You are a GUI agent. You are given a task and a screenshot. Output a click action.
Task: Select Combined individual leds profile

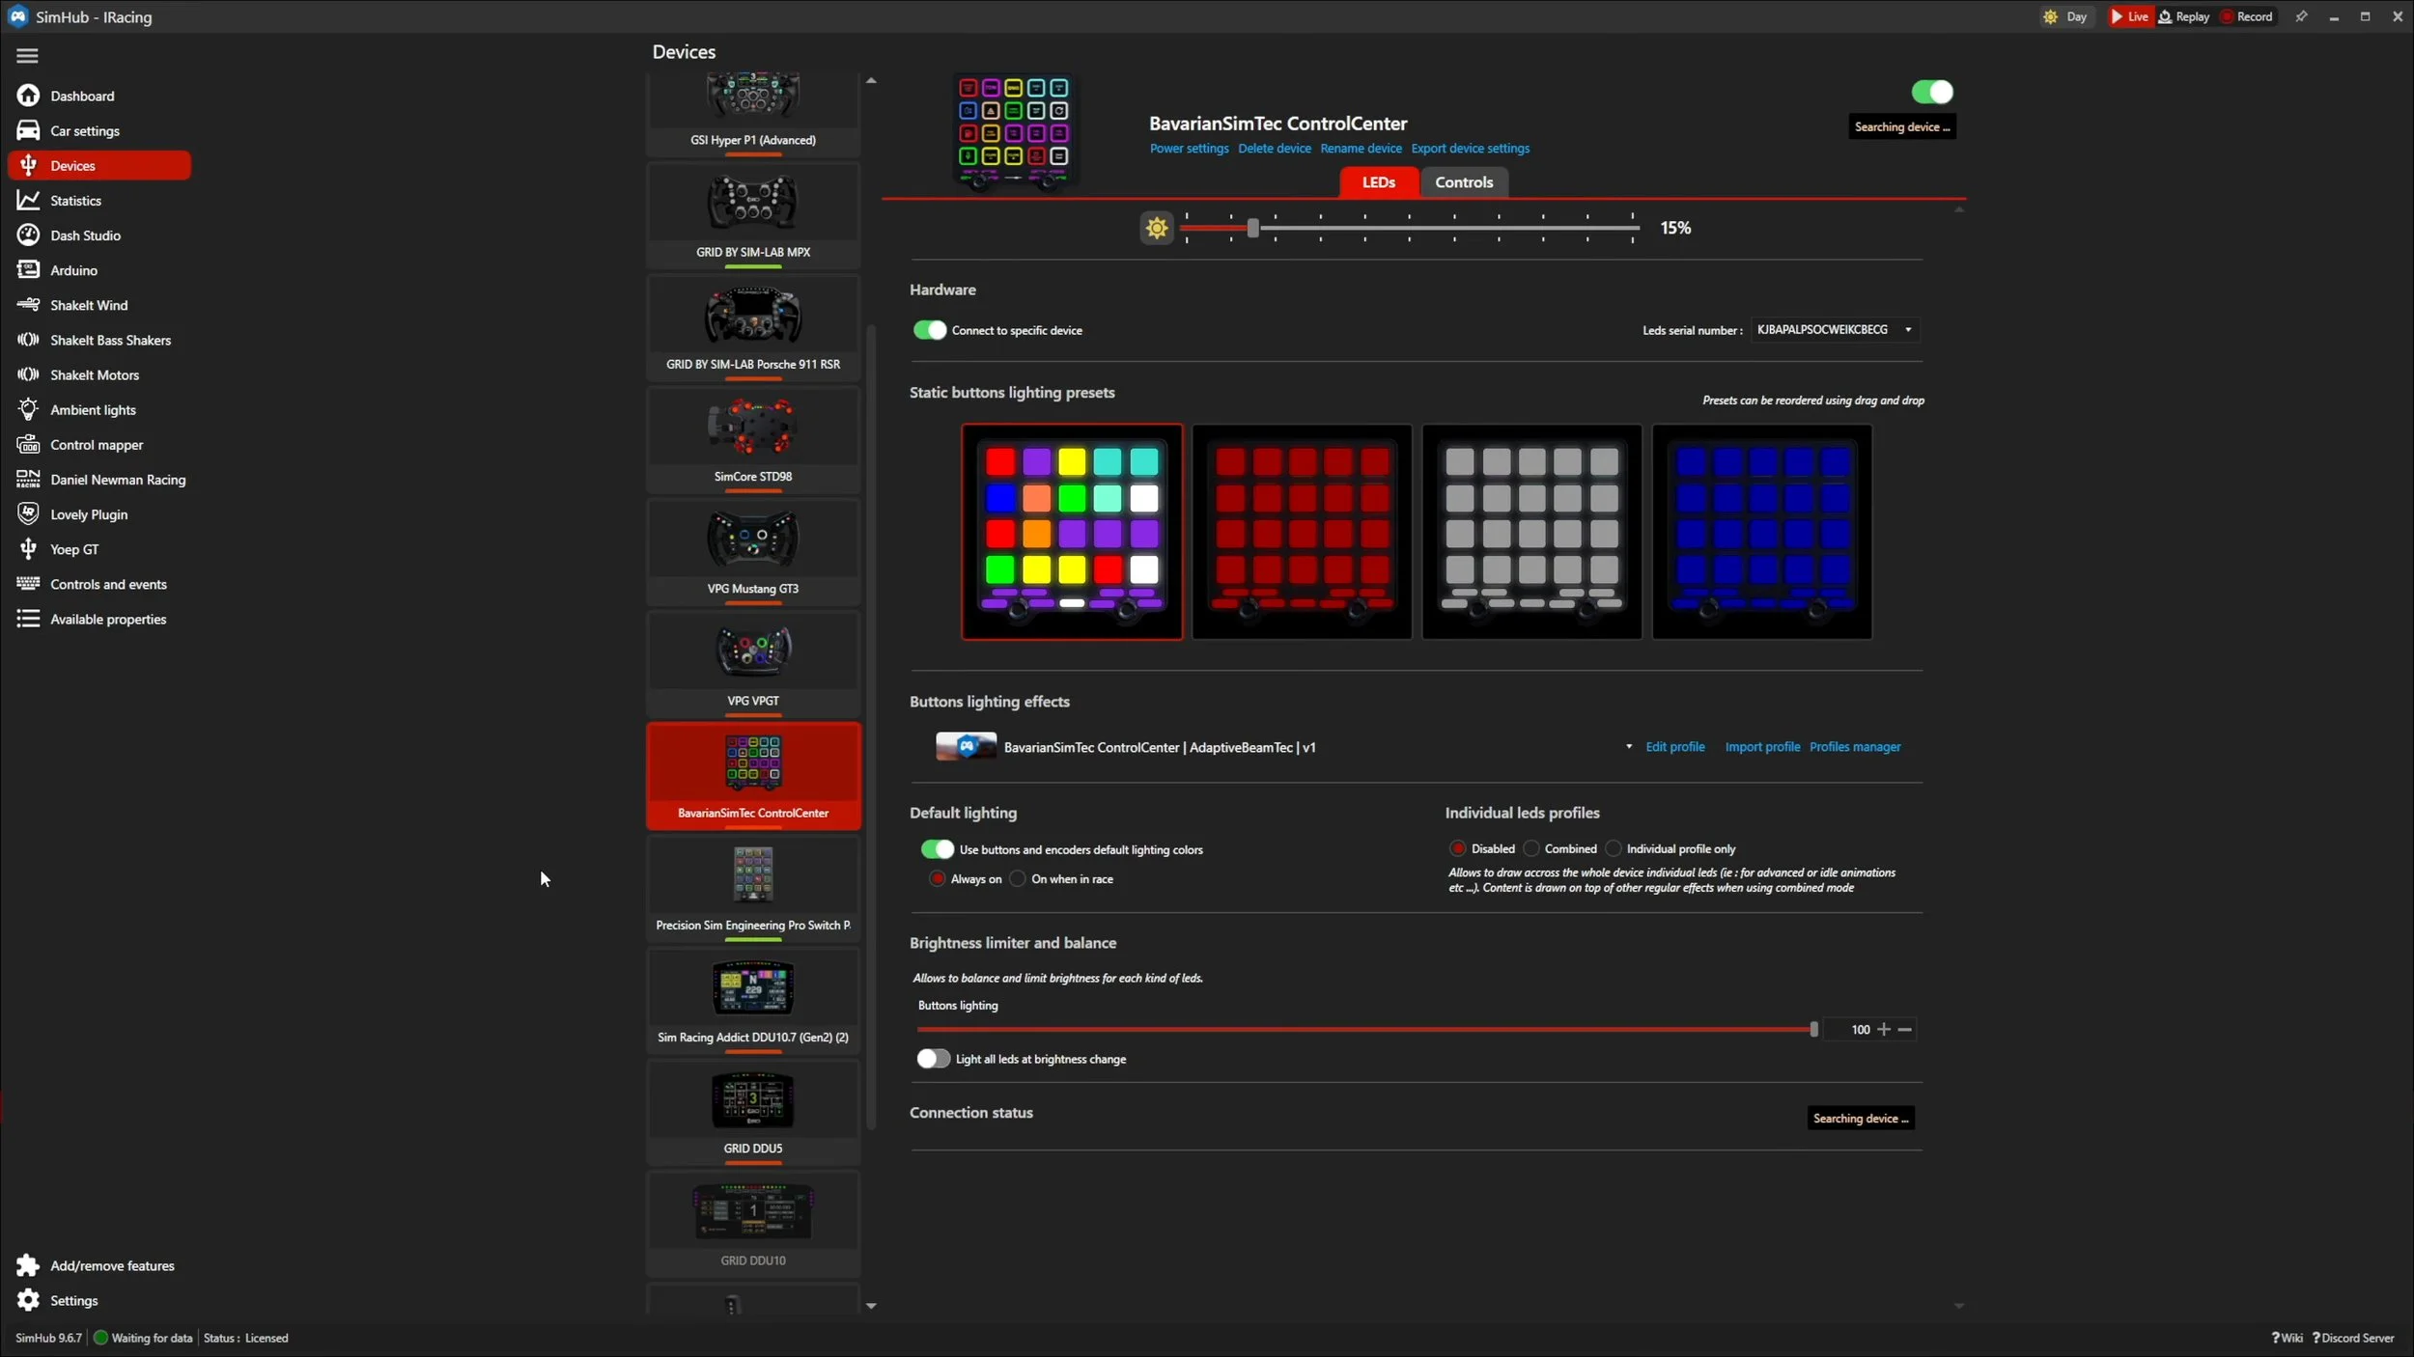click(1531, 848)
